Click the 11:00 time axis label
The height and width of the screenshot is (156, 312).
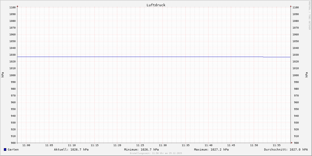[26, 145]
